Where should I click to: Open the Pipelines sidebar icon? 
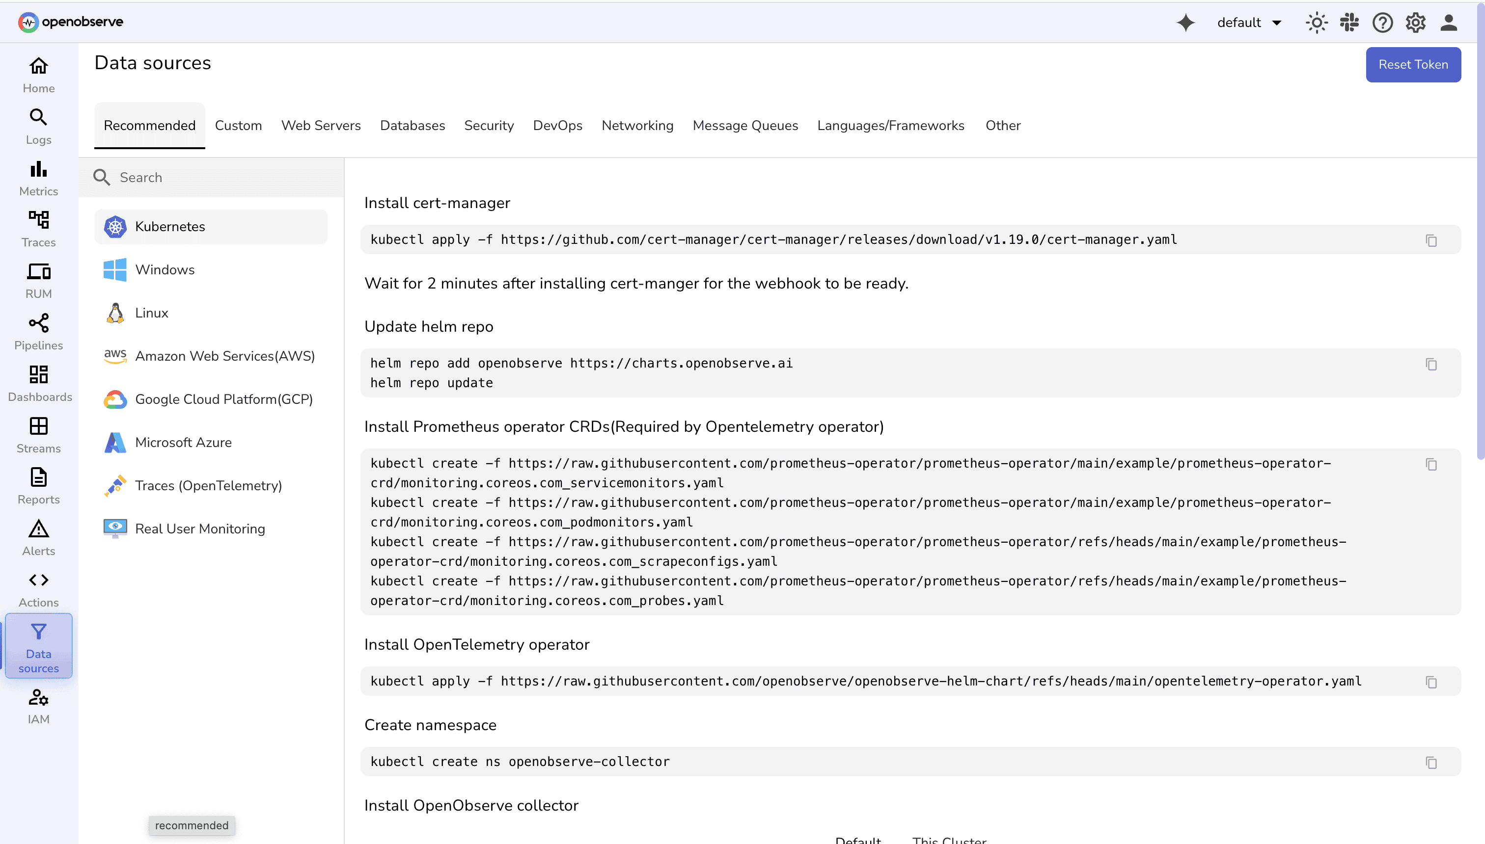pyautogui.click(x=38, y=332)
